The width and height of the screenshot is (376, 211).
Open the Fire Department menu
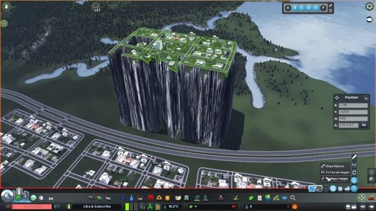pyautogui.click(x=159, y=198)
